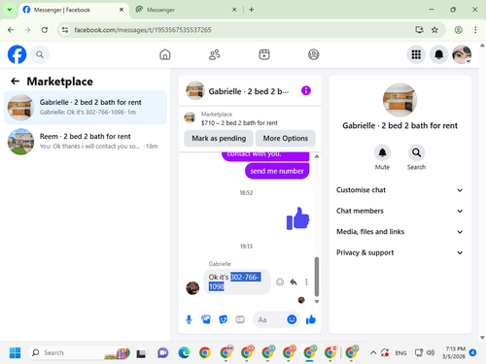Open the emoji picker in message box
486x364 pixels.
292,319
